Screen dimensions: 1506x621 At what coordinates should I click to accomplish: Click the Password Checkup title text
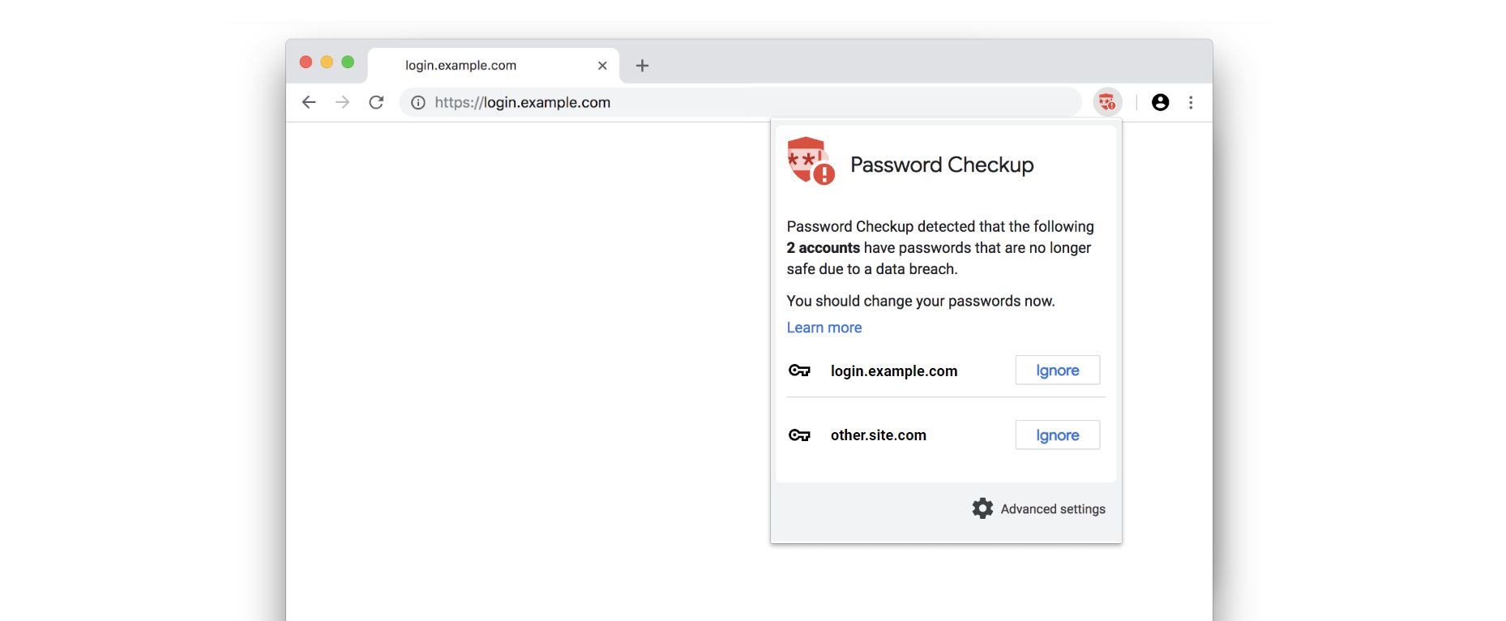[942, 165]
